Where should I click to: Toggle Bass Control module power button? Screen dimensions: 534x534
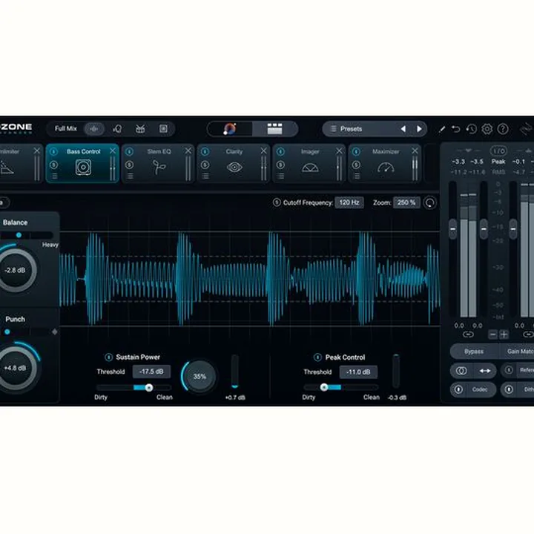coord(54,151)
